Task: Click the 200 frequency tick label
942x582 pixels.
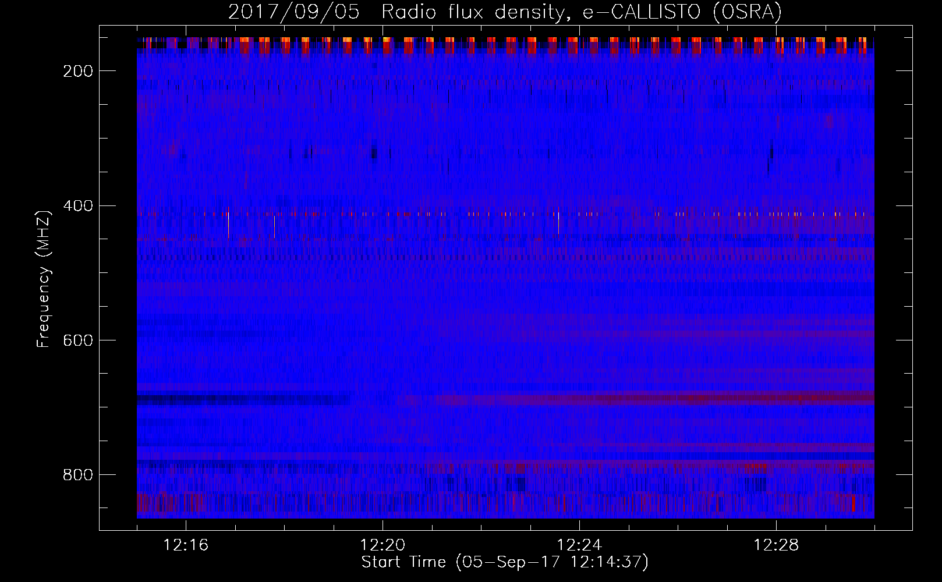Action: point(78,71)
